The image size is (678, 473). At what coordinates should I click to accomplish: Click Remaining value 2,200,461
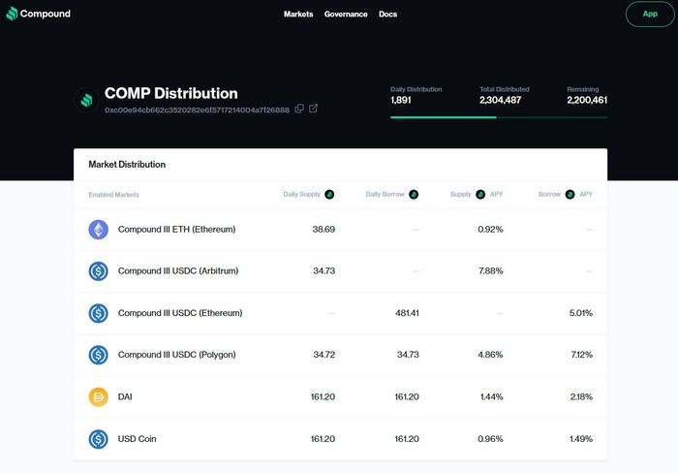pos(587,100)
